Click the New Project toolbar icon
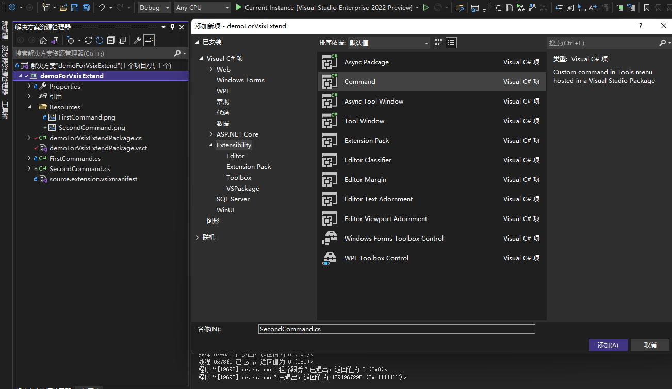Screen dimensions: 672x389 pos(46,8)
